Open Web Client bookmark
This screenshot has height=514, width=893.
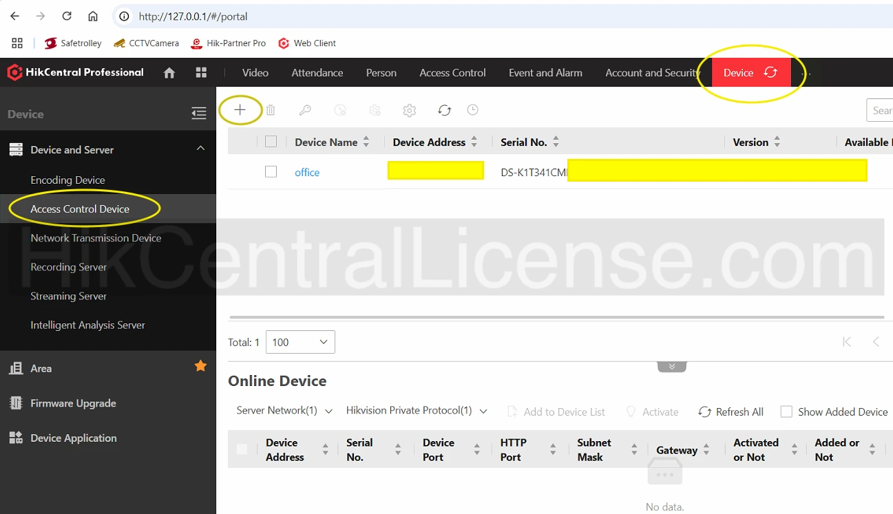click(x=307, y=43)
